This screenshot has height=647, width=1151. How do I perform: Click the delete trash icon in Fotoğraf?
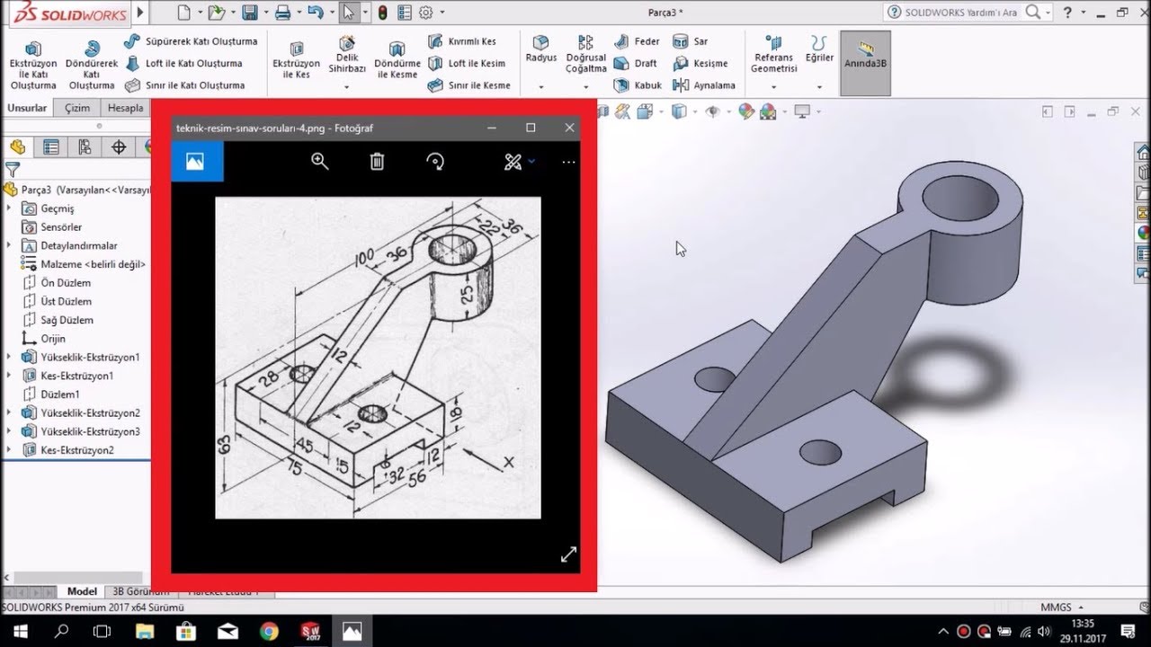tap(377, 162)
